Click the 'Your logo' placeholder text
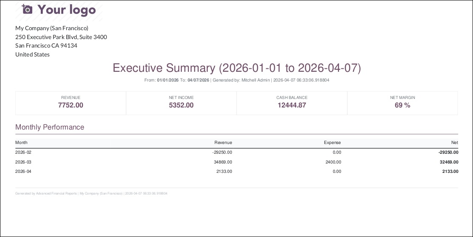This screenshot has height=237, width=473. point(67,10)
